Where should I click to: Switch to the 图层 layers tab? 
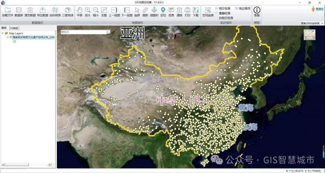pyautogui.click(x=4, y=28)
